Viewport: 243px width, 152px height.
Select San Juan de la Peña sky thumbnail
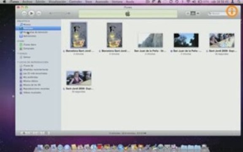point(186,40)
